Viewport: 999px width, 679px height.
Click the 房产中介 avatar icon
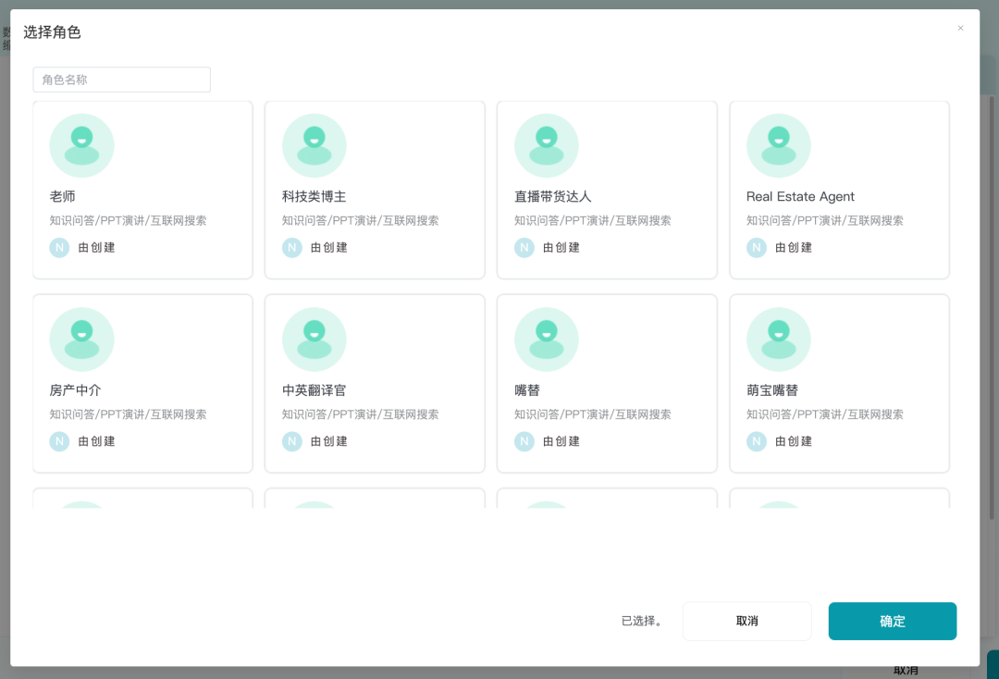(x=81, y=339)
